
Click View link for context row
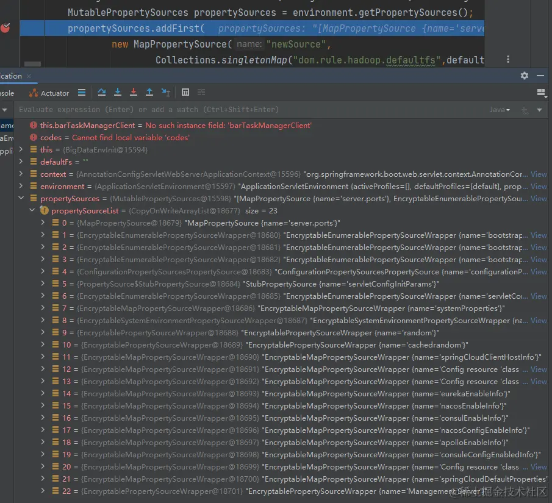coord(539,174)
